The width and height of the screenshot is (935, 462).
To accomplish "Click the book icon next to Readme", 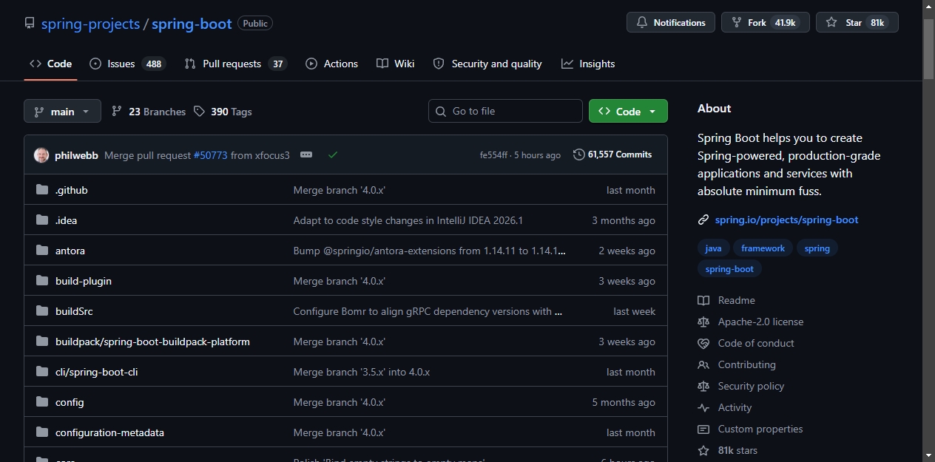I will point(703,300).
